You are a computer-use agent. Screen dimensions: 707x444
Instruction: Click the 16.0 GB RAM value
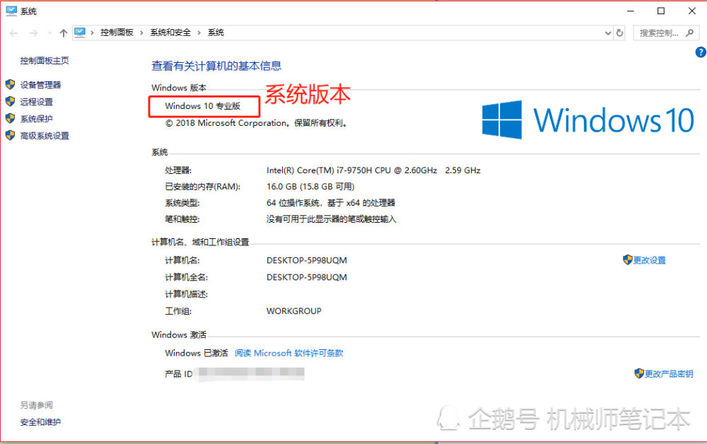point(310,187)
